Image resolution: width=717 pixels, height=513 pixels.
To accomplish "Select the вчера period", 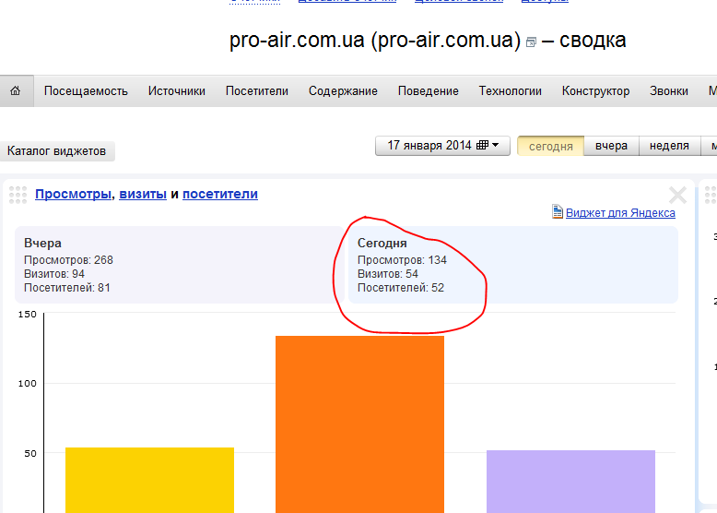I will [x=611, y=146].
